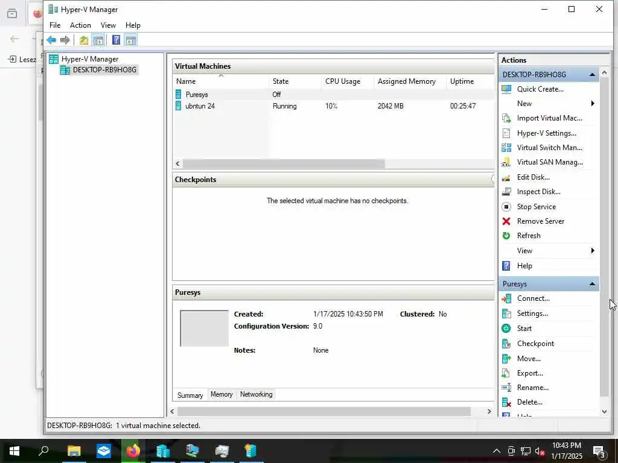Open the File menu
This screenshot has height=463, width=618.
click(x=55, y=25)
